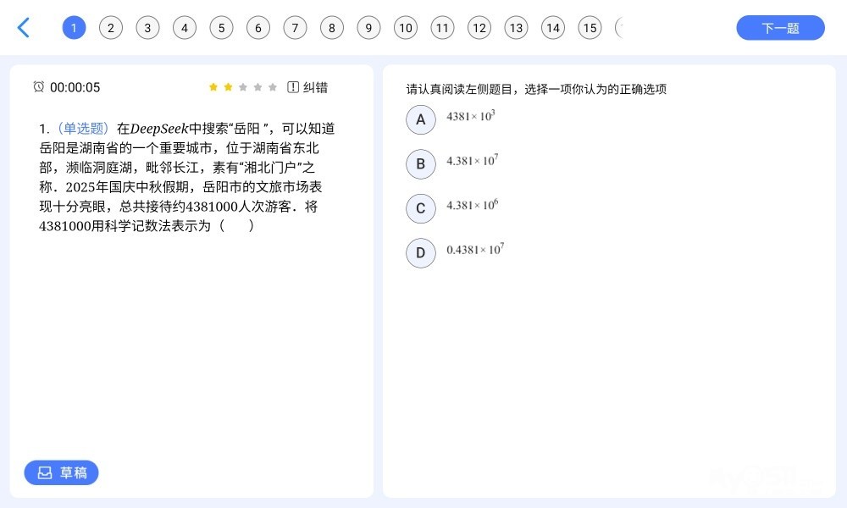Choose answer option B
The height and width of the screenshot is (508, 847).
(x=421, y=164)
